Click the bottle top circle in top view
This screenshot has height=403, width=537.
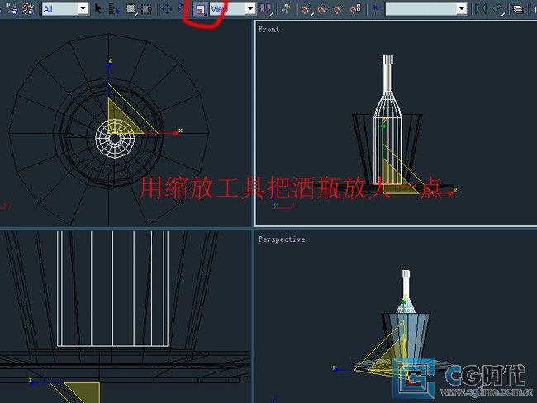(x=115, y=139)
